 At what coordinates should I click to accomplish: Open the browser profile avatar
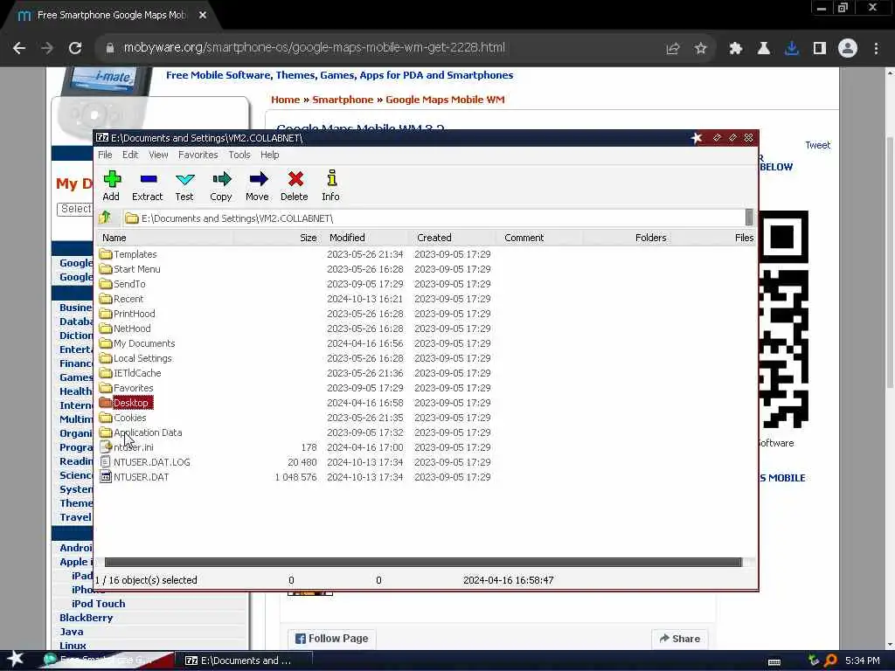[x=848, y=49]
